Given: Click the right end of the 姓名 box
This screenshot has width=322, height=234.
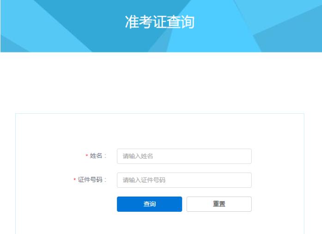Looking at the screenshot, I should click(x=245, y=156).
